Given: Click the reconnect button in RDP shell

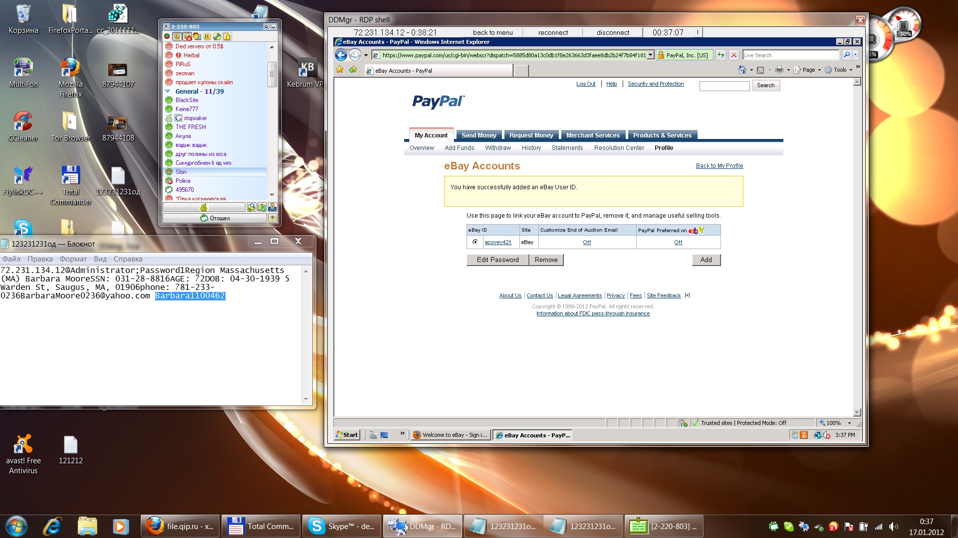Looking at the screenshot, I should click(553, 32).
